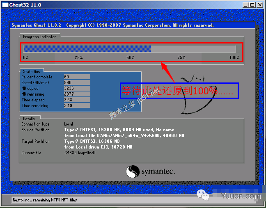Click the Ghost32 title bar app icon

point(5,5)
